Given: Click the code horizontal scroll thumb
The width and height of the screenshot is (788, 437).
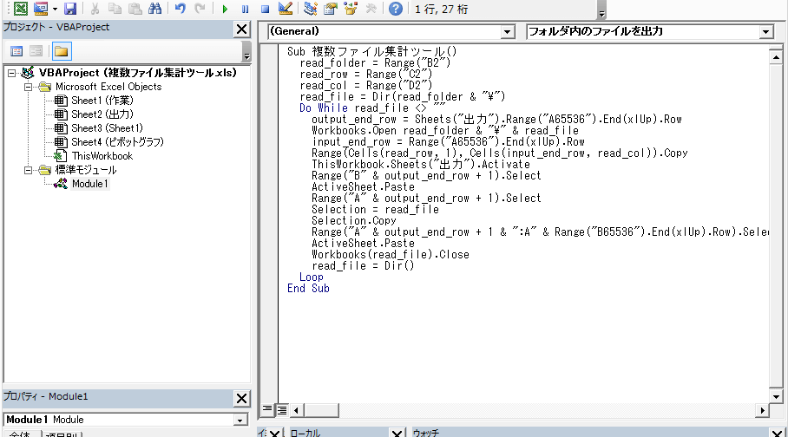Looking at the screenshot, I should 321,410.
